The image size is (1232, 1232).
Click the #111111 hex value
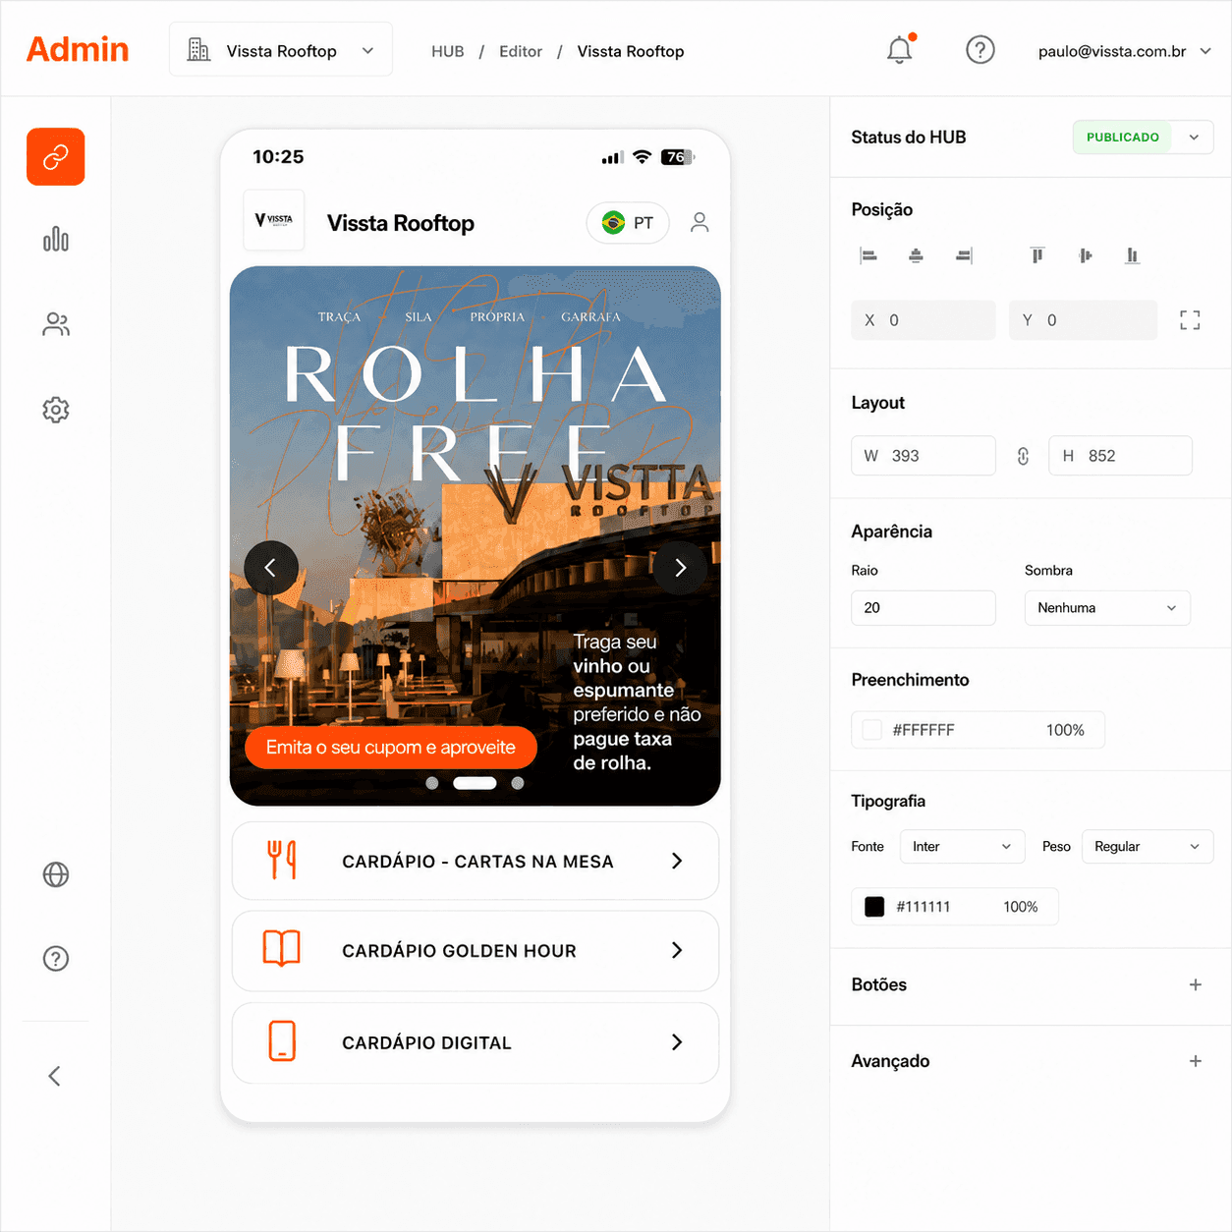924,907
